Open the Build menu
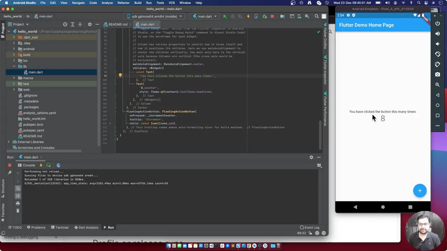Screen dimensions: 447x251 tap(138, 3)
